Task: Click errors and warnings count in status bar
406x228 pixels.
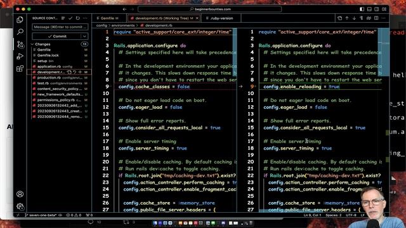Action: pyautogui.click(x=74, y=215)
